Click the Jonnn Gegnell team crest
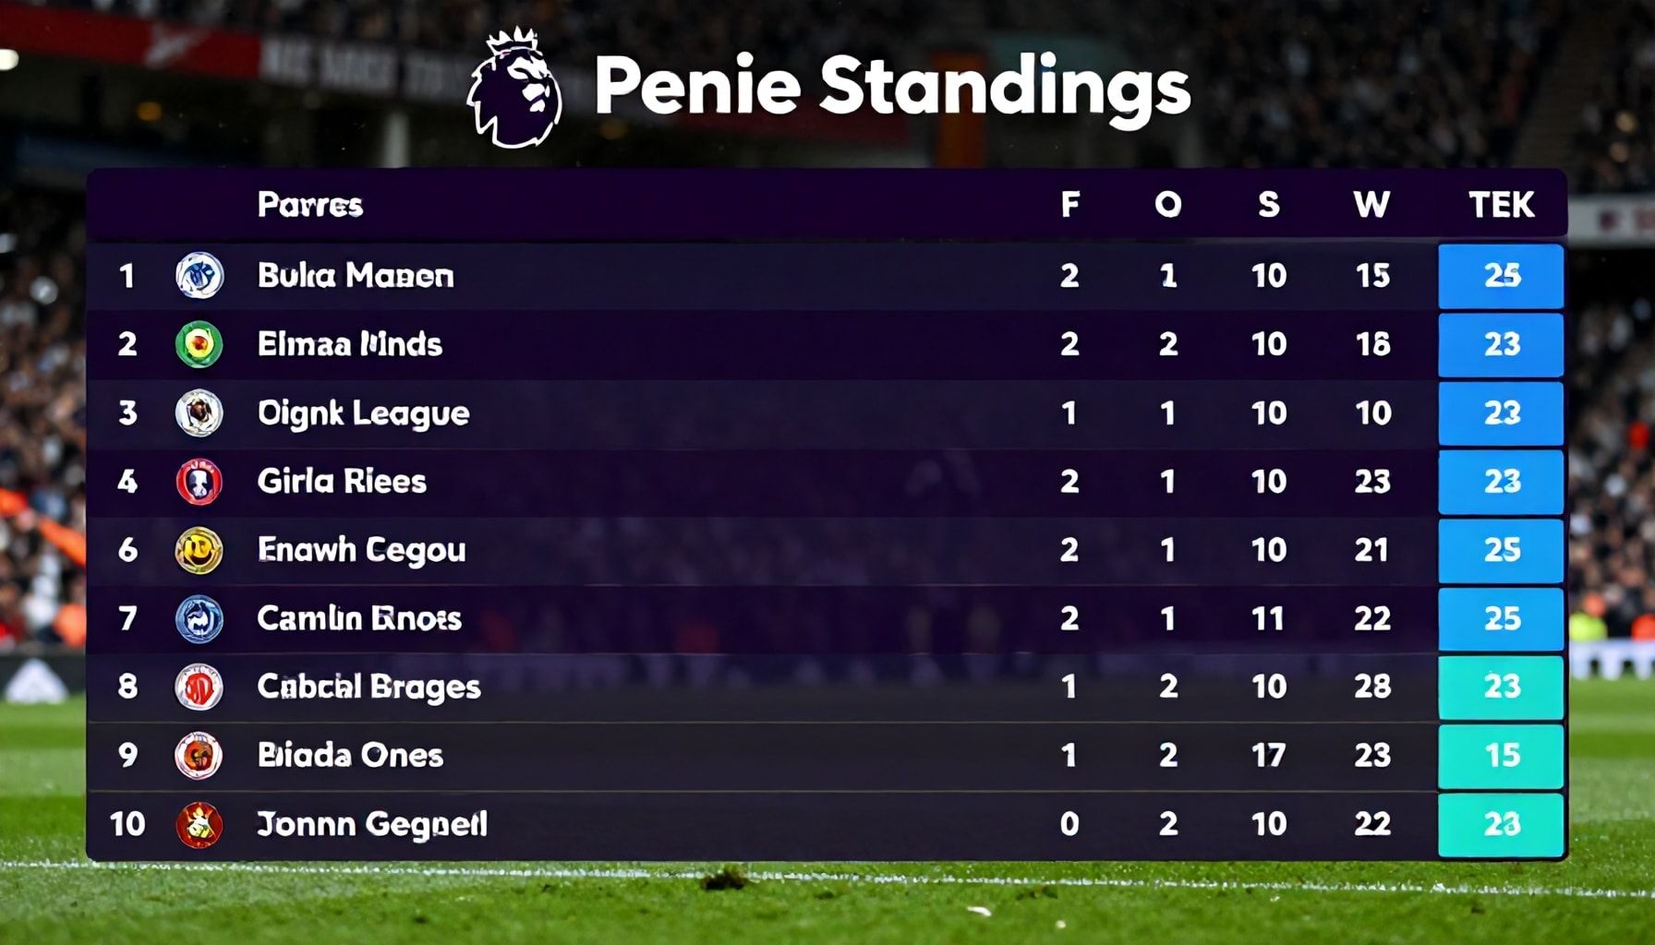The width and height of the screenshot is (1655, 945). [x=199, y=824]
